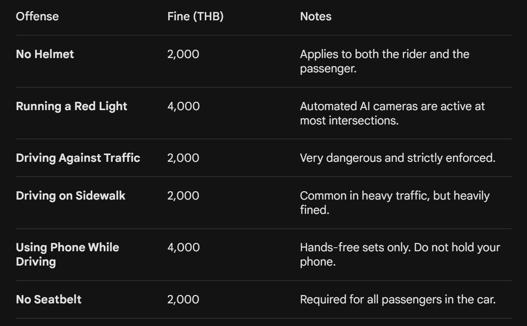Click fine amount for Driving on Sidewalk
The width and height of the screenshot is (527, 326).
[x=183, y=196]
